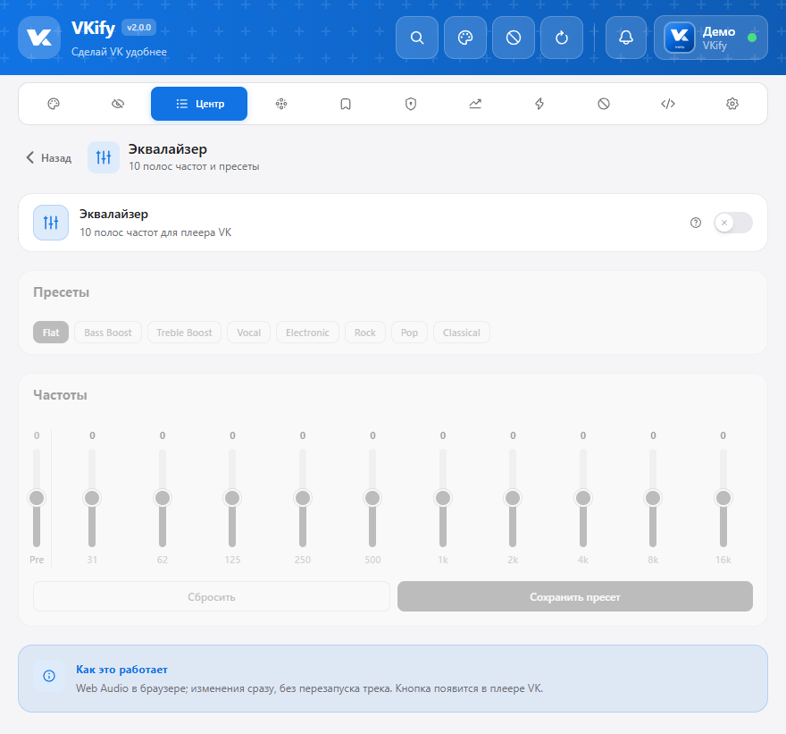Screen dimensions: 786x734
Task: Click the block circle icon in header
Action: (514, 38)
